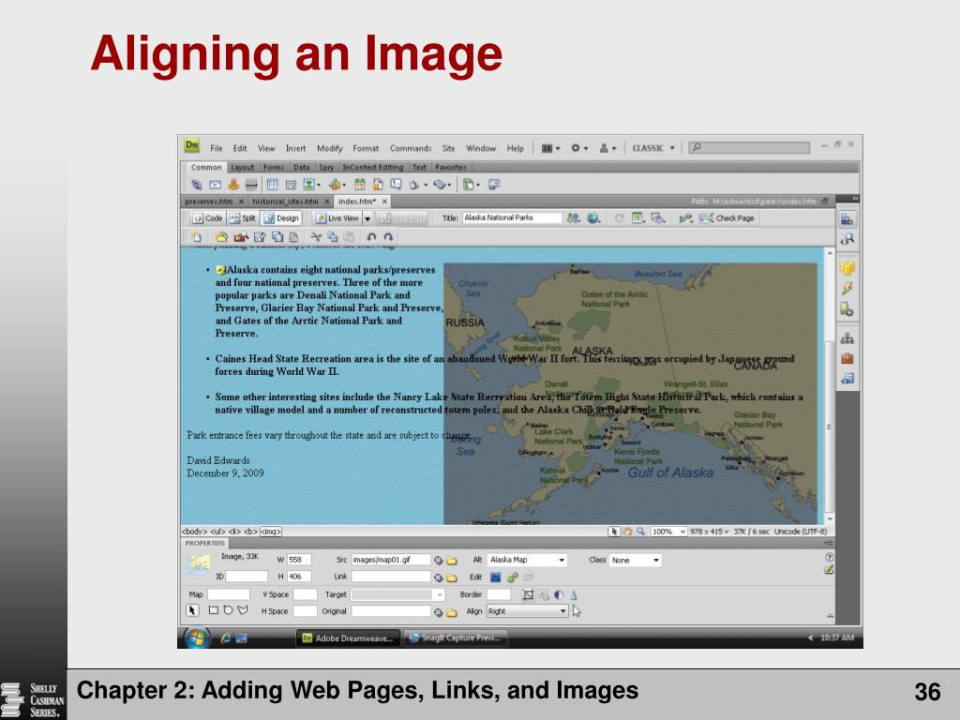Open the Modify menu
This screenshot has height=720, width=960.
point(329,148)
